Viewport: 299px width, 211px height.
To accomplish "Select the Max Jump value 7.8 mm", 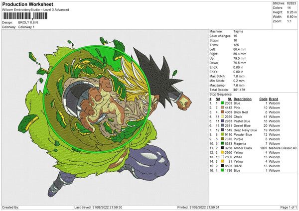I will (x=239, y=85).
